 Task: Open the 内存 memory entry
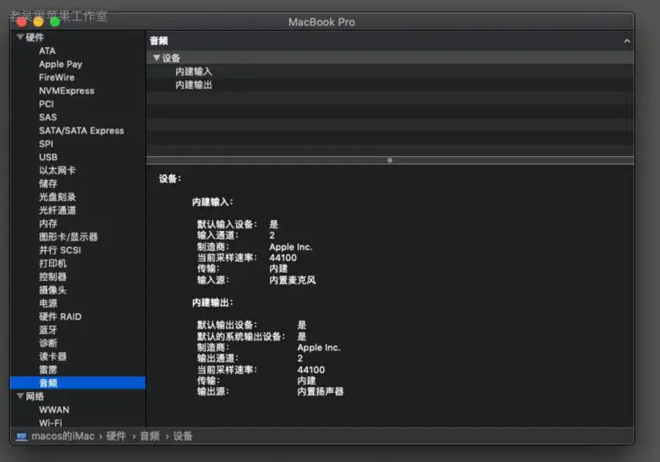click(x=48, y=224)
